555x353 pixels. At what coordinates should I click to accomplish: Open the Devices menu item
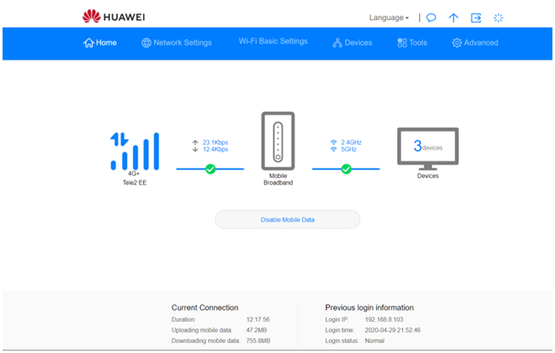[352, 43]
